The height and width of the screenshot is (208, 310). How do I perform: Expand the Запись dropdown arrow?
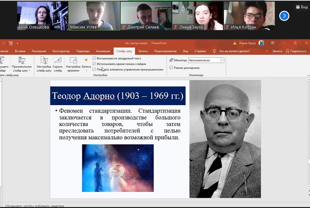click(86, 70)
